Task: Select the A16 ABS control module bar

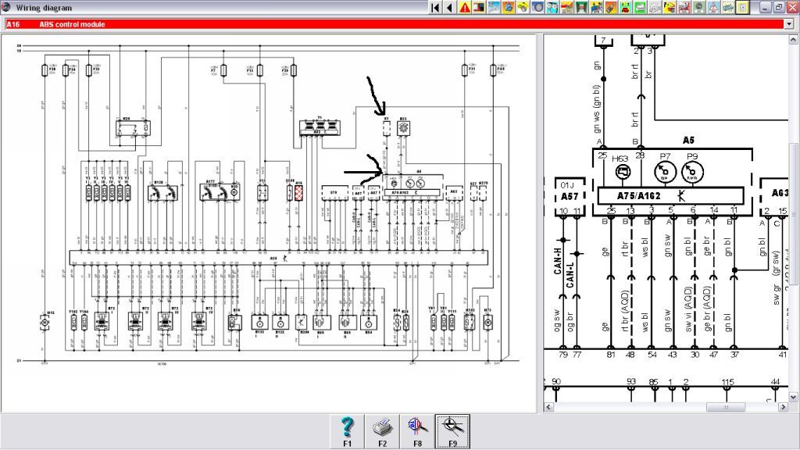Action: pyautogui.click(x=395, y=24)
